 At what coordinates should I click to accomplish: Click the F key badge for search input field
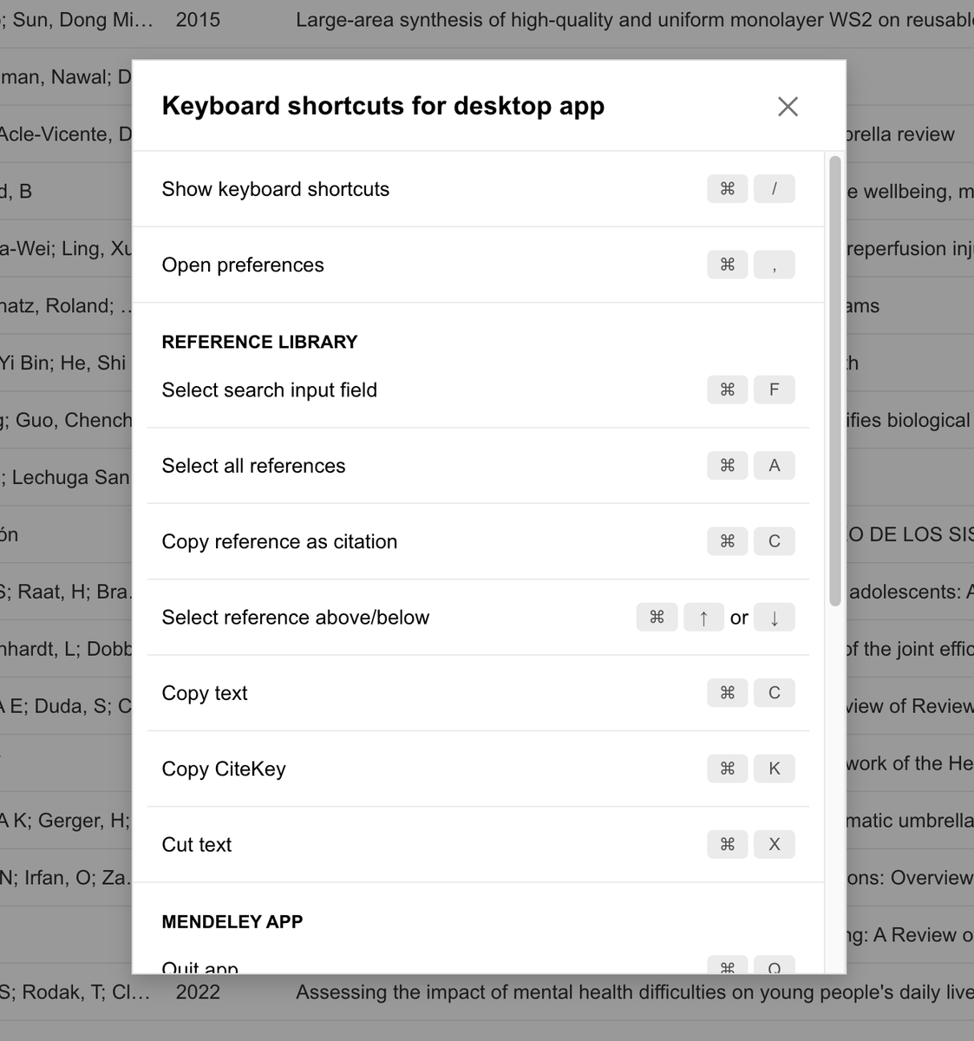(775, 390)
